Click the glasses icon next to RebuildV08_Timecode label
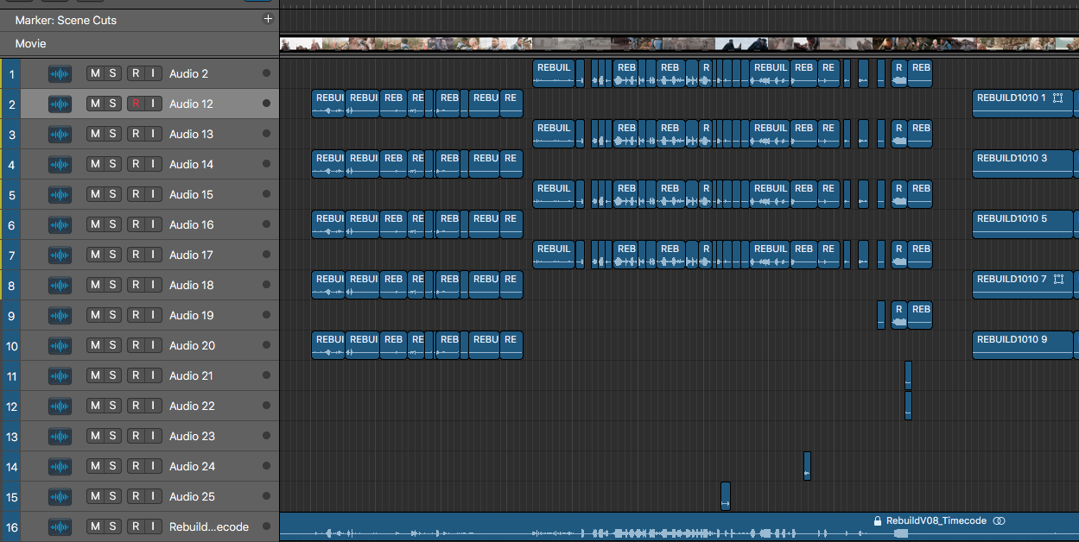1079x542 pixels. 999,520
